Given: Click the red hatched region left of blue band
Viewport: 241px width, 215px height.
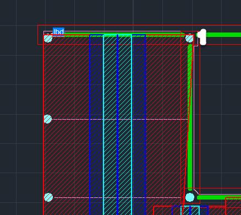Looking at the screenshot, I should 67,125.
